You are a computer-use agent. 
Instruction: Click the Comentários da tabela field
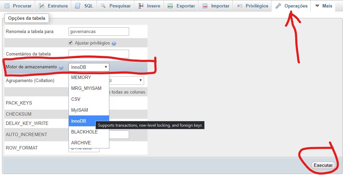tap(99, 54)
